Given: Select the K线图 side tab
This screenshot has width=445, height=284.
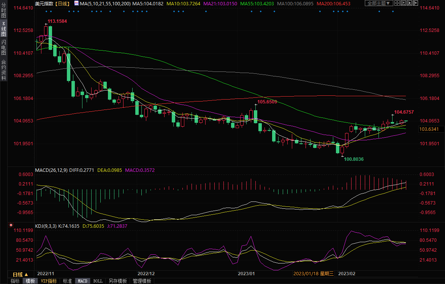Looking at the screenshot, I should point(3,29).
